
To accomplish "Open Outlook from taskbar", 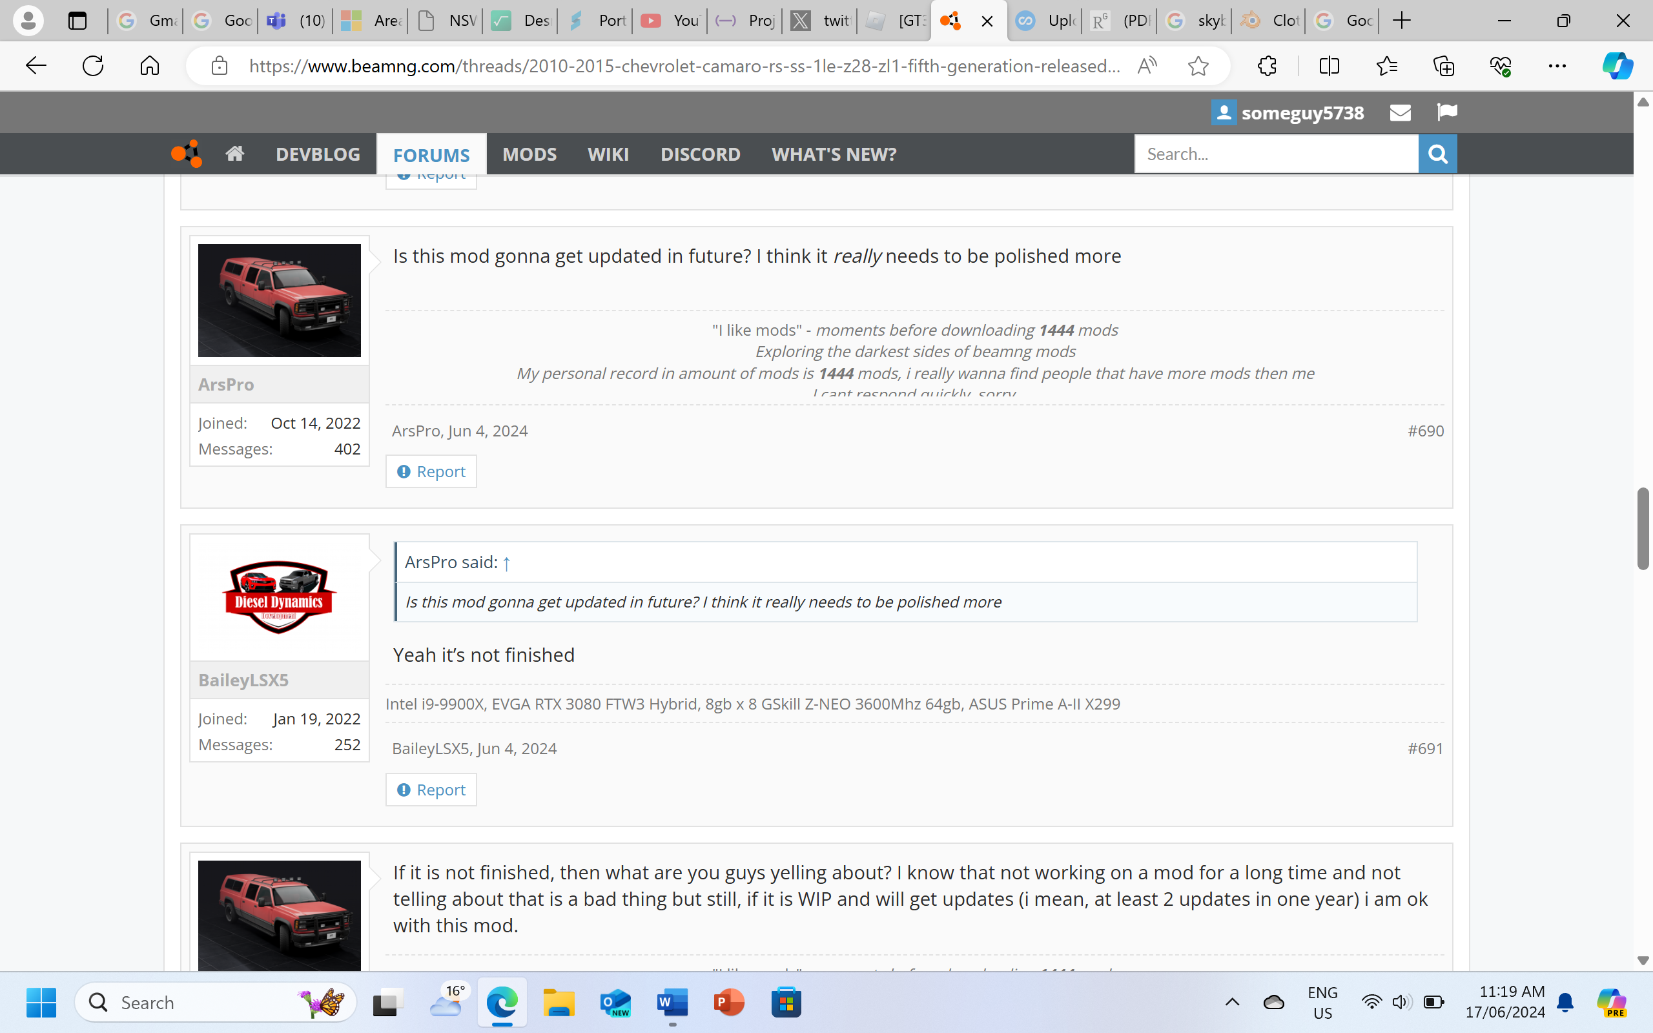I will (615, 1002).
